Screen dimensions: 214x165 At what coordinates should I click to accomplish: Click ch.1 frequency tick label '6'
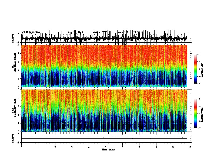[19, 62]
